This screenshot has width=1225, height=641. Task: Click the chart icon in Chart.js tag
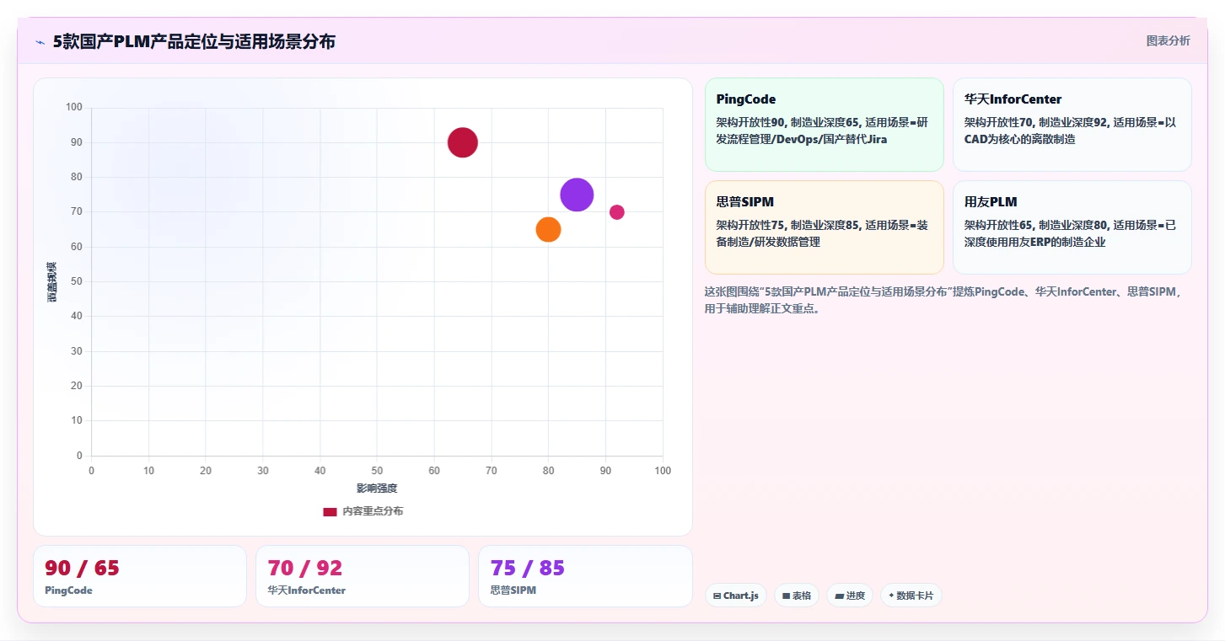click(717, 596)
